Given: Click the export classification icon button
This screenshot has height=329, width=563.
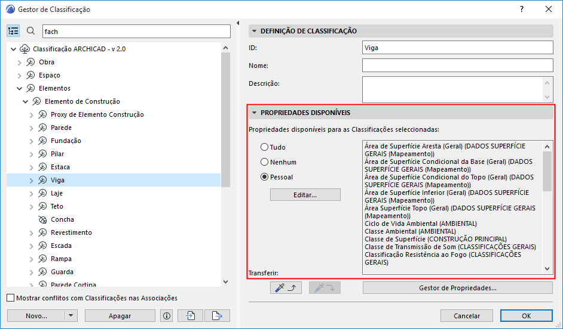Looking at the screenshot, I should coord(217,316).
